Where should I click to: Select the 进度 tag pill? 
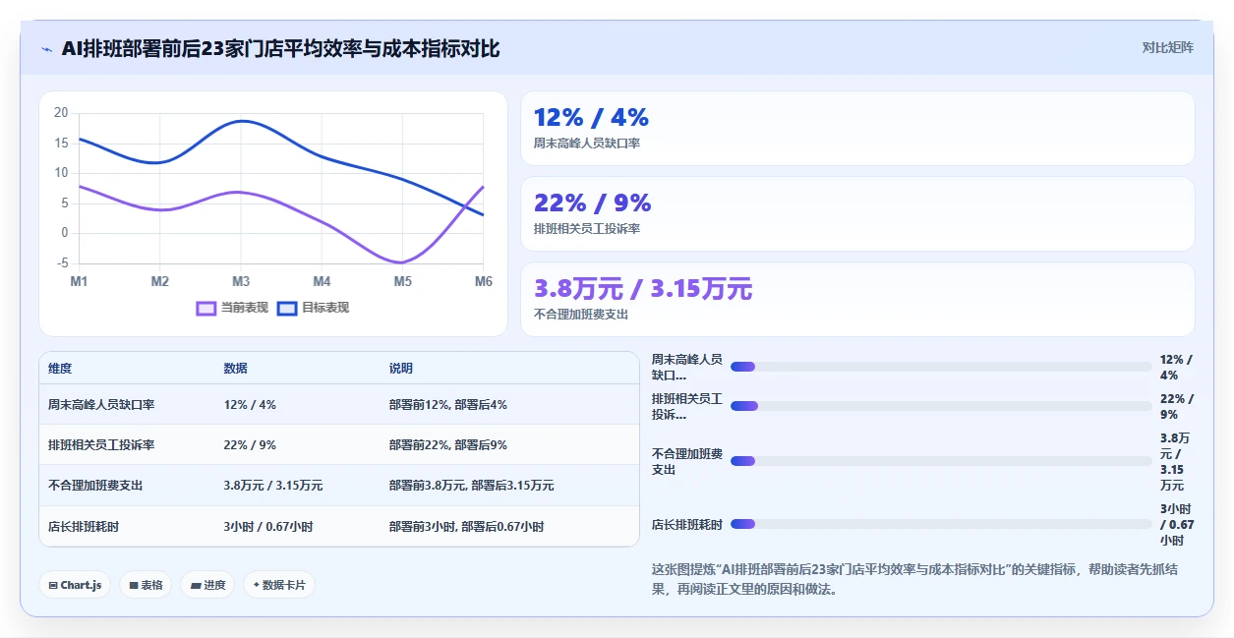pos(207,585)
